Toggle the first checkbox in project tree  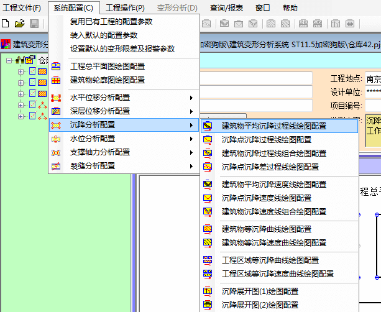coord(33,71)
